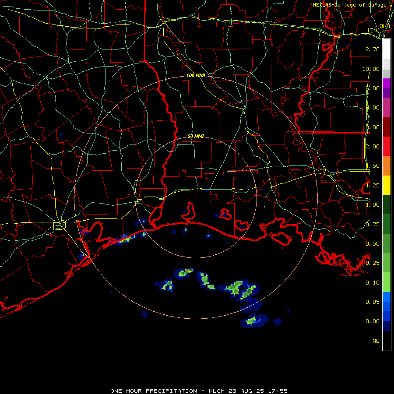Click the NEXLAB-College of DuPage credit text

click(x=350, y=5)
